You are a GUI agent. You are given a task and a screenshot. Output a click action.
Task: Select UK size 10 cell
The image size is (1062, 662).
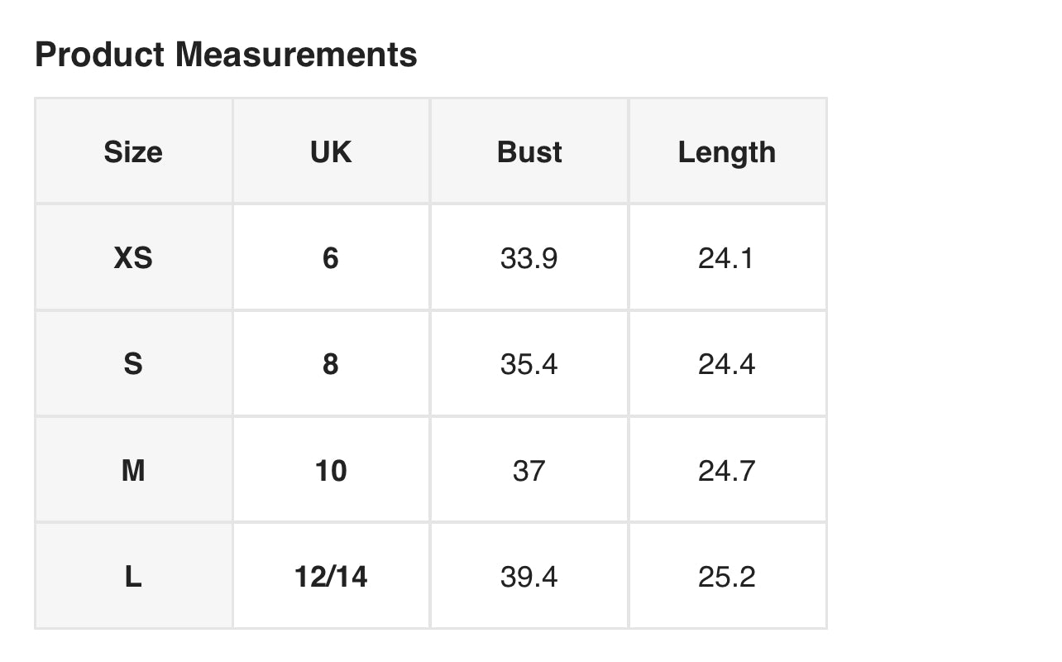tap(331, 470)
